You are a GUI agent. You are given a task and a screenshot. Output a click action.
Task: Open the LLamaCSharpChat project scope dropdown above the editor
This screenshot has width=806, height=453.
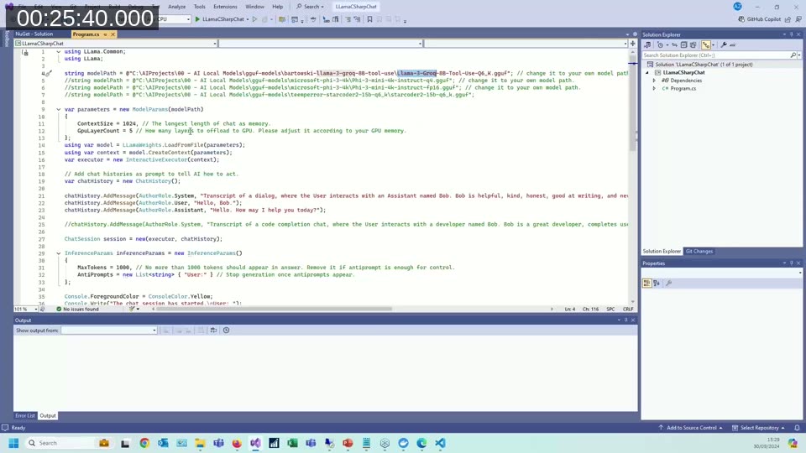click(x=116, y=44)
